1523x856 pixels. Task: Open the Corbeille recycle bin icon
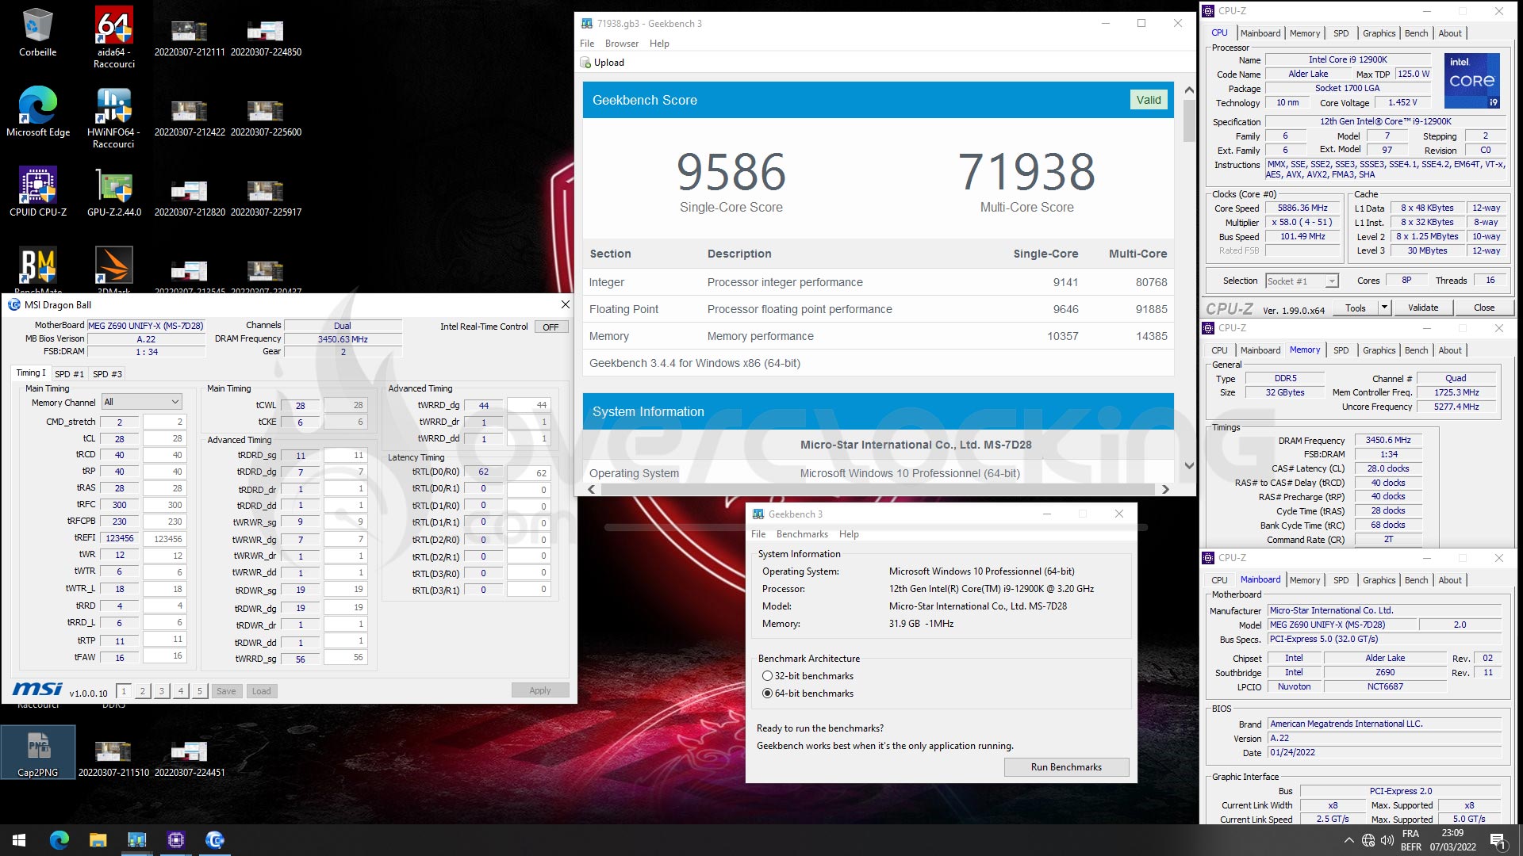click(x=37, y=32)
